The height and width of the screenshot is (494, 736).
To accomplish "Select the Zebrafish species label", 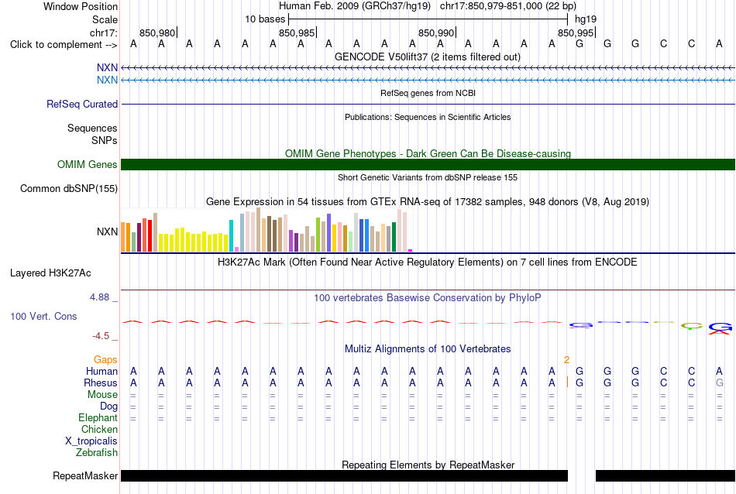I will (x=97, y=453).
